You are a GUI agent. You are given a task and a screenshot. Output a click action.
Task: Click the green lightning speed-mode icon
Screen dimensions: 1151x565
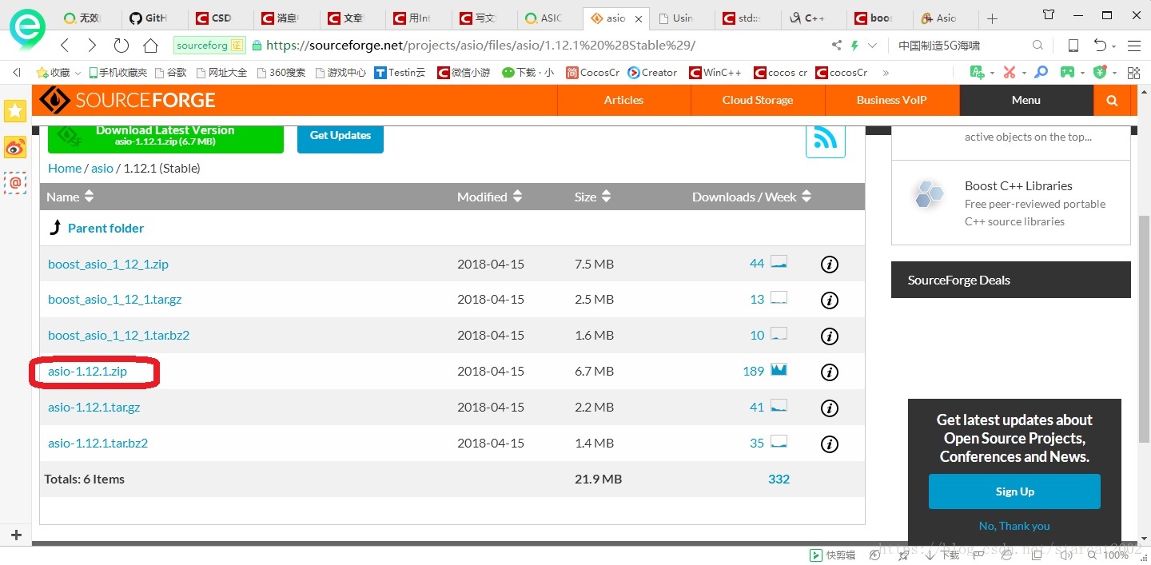(x=854, y=46)
